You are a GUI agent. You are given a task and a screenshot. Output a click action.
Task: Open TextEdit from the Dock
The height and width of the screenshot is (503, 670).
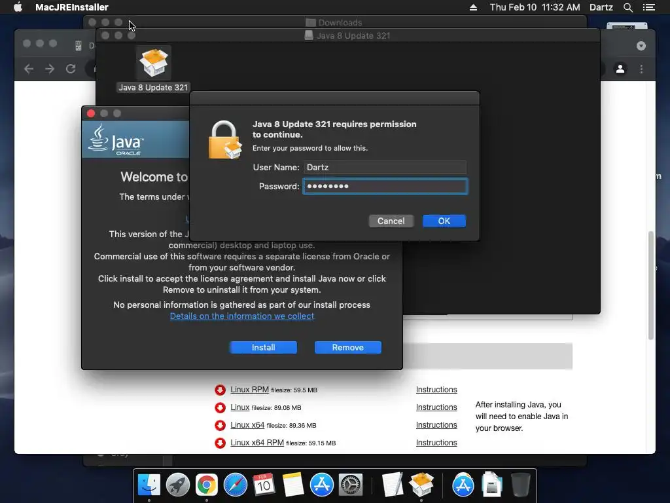click(x=393, y=485)
